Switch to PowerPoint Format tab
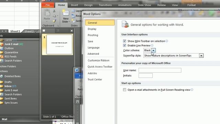The image size is (220, 124). [191, 5]
